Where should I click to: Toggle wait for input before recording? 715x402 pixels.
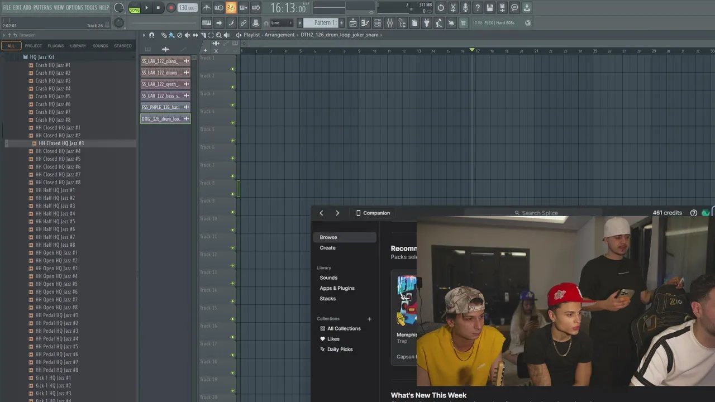click(219, 8)
